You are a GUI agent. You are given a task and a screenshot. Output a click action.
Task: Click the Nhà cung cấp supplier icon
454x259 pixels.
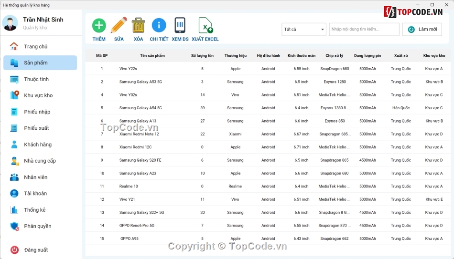pyautogui.click(x=14, y=161)
